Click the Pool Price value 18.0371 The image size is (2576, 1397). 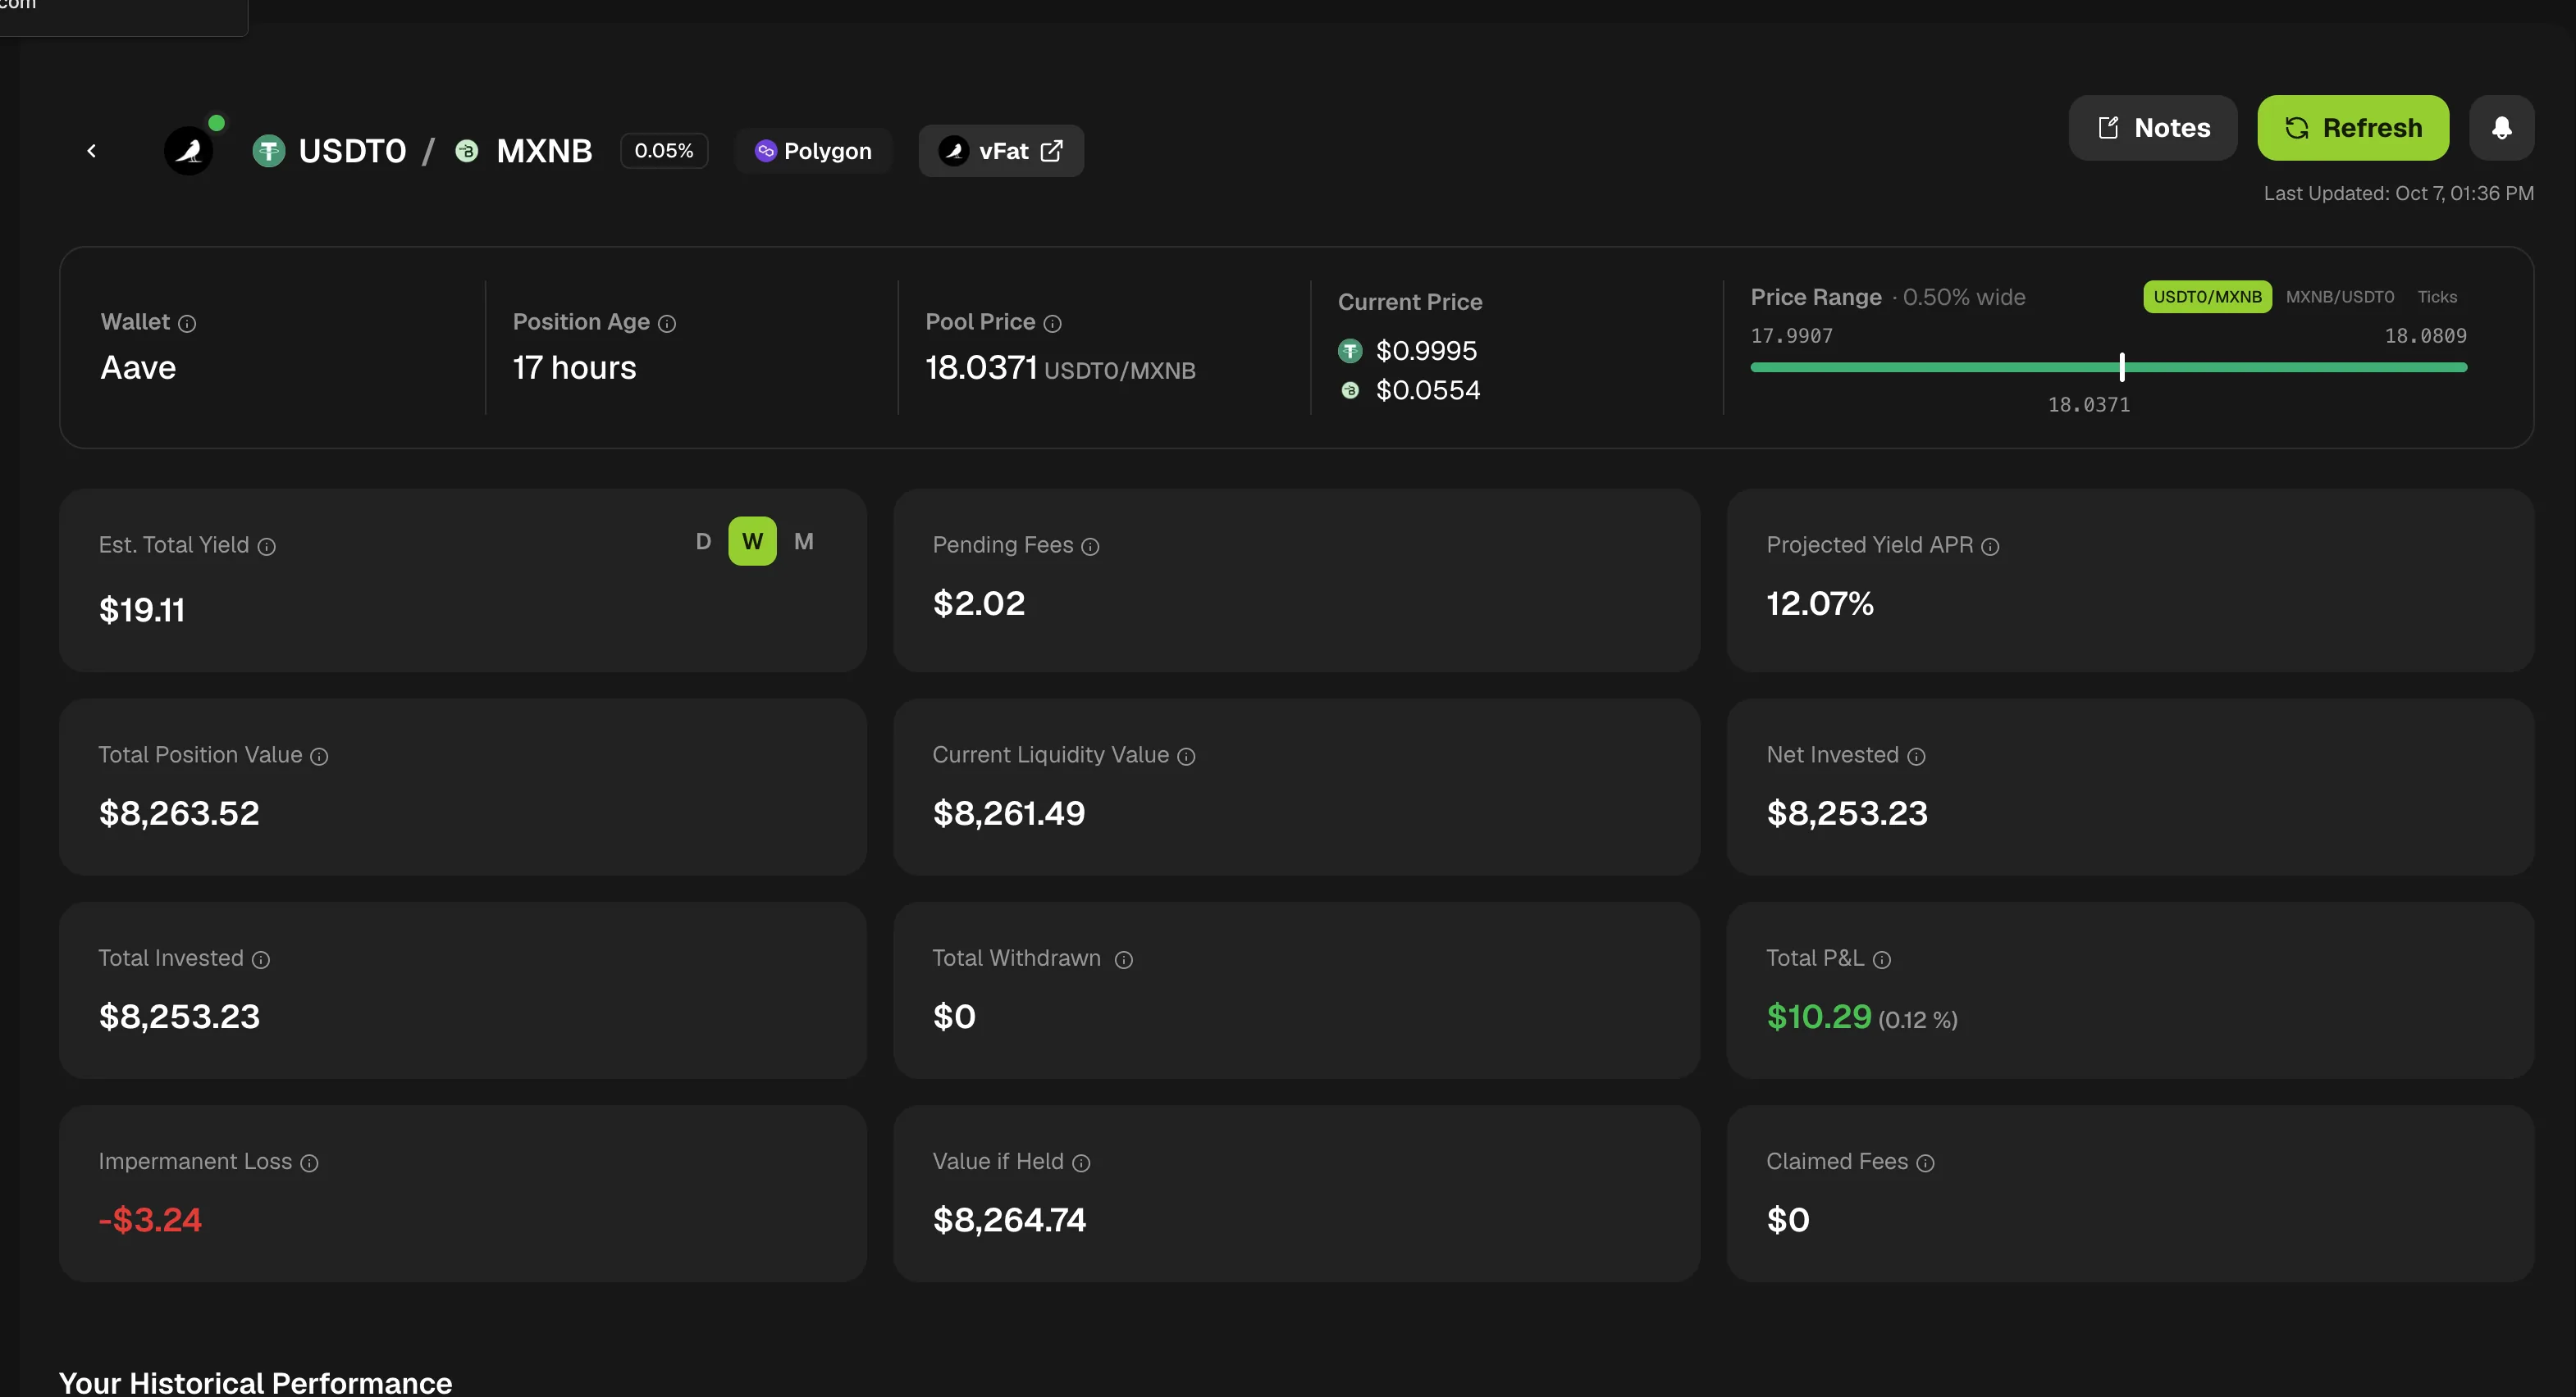[980, 368]
